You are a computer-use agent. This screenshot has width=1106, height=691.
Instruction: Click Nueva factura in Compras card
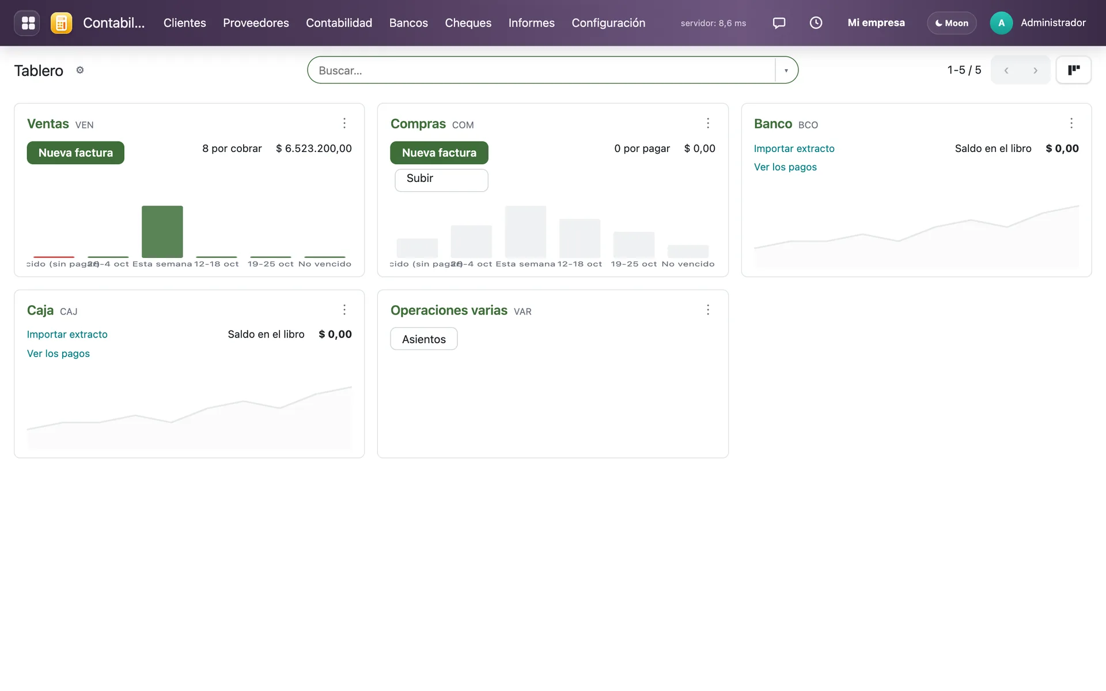[x=439, y=153]
